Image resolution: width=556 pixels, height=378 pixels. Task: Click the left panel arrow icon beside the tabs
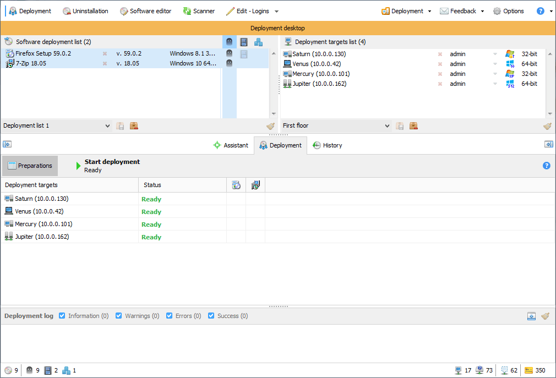tap(7, 144)
